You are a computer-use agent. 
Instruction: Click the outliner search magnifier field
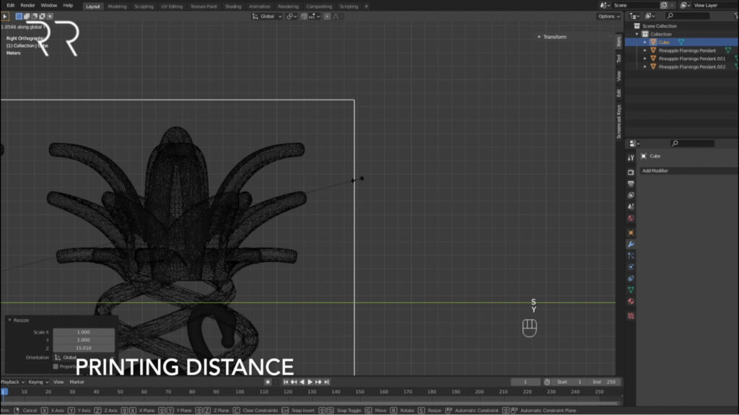pyautogui.click(x=687, y=16)
